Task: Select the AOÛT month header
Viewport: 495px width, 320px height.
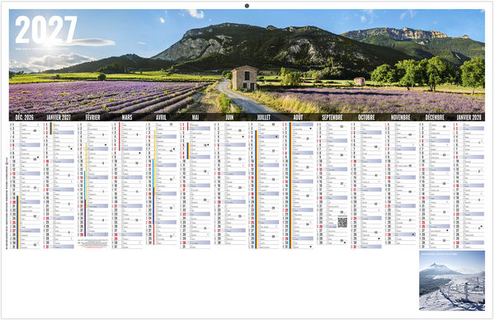Action: pyautogui.click(x=298, y=117)
